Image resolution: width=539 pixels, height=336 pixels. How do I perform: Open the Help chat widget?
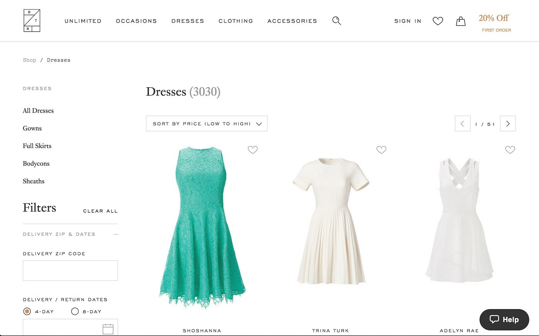click(504, 319)
